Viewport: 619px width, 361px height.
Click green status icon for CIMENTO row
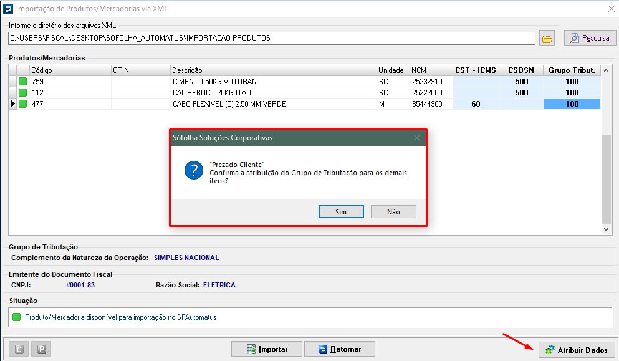(x=23, y=82)
